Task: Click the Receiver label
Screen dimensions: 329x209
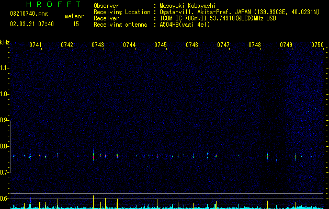Action: pyautogui.click(x=106, y=18)
